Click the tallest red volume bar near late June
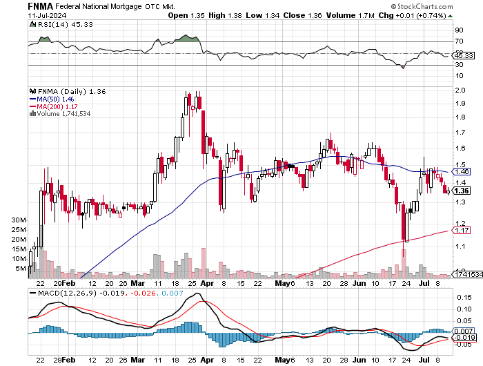483x366 pixels. [x=404, y=264]
